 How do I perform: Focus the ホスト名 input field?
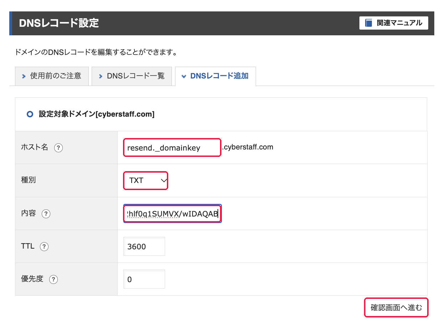click(x=172, y=148)
